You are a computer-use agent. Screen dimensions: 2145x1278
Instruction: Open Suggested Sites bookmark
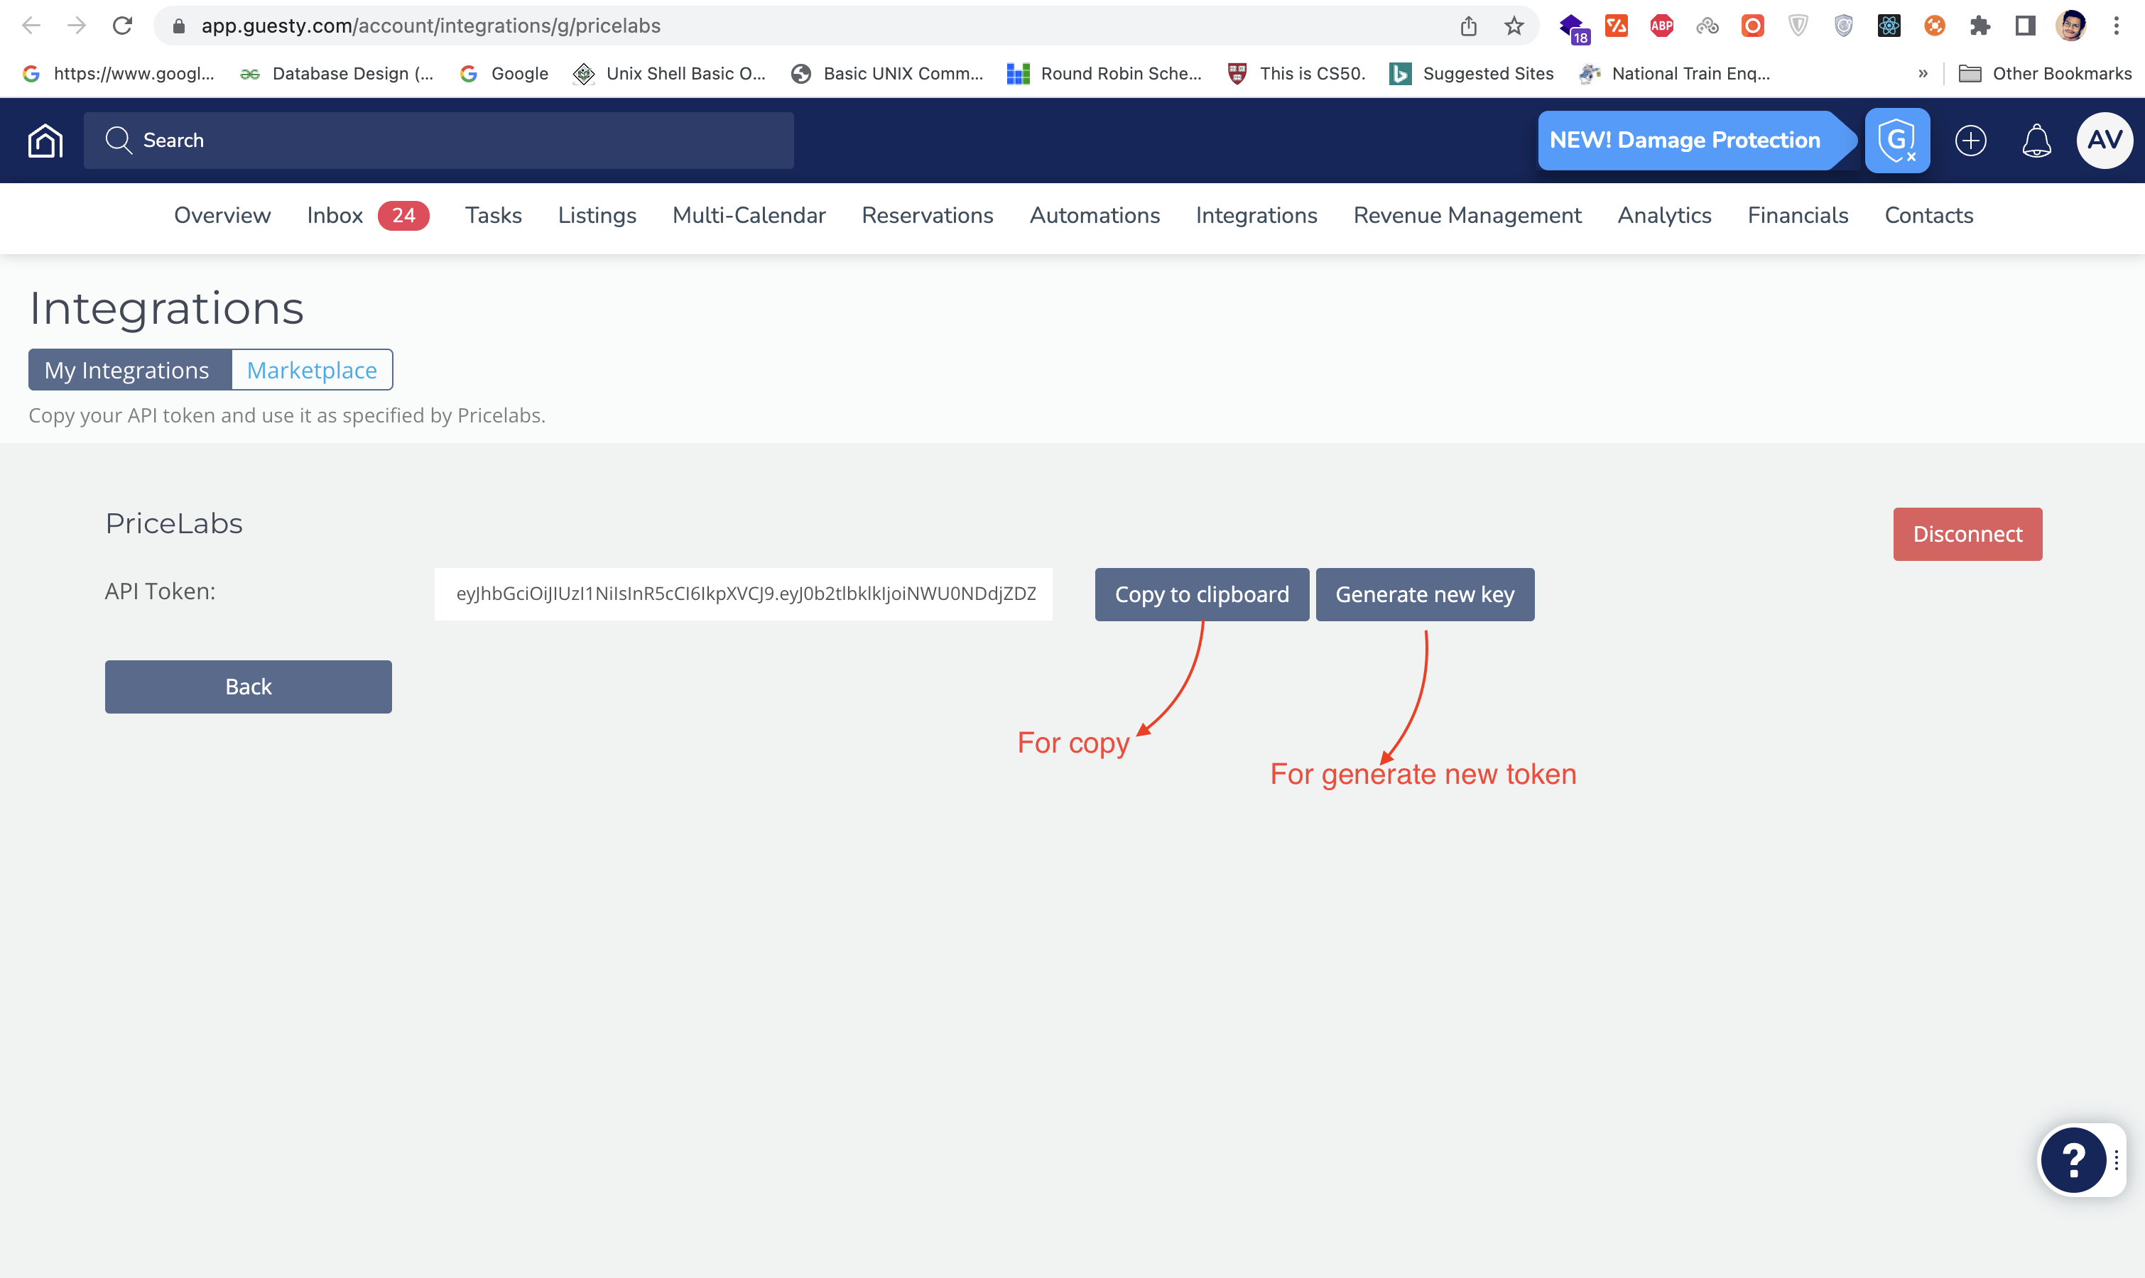(x=1472, y=74)
